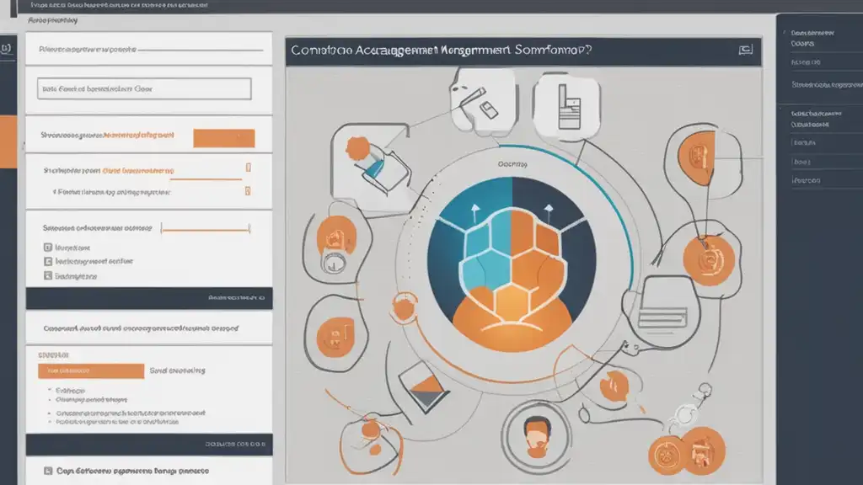This screenshot has height=485, width=863.
Task: Open the person avatar icon with beard
Action: pos(536,437)
